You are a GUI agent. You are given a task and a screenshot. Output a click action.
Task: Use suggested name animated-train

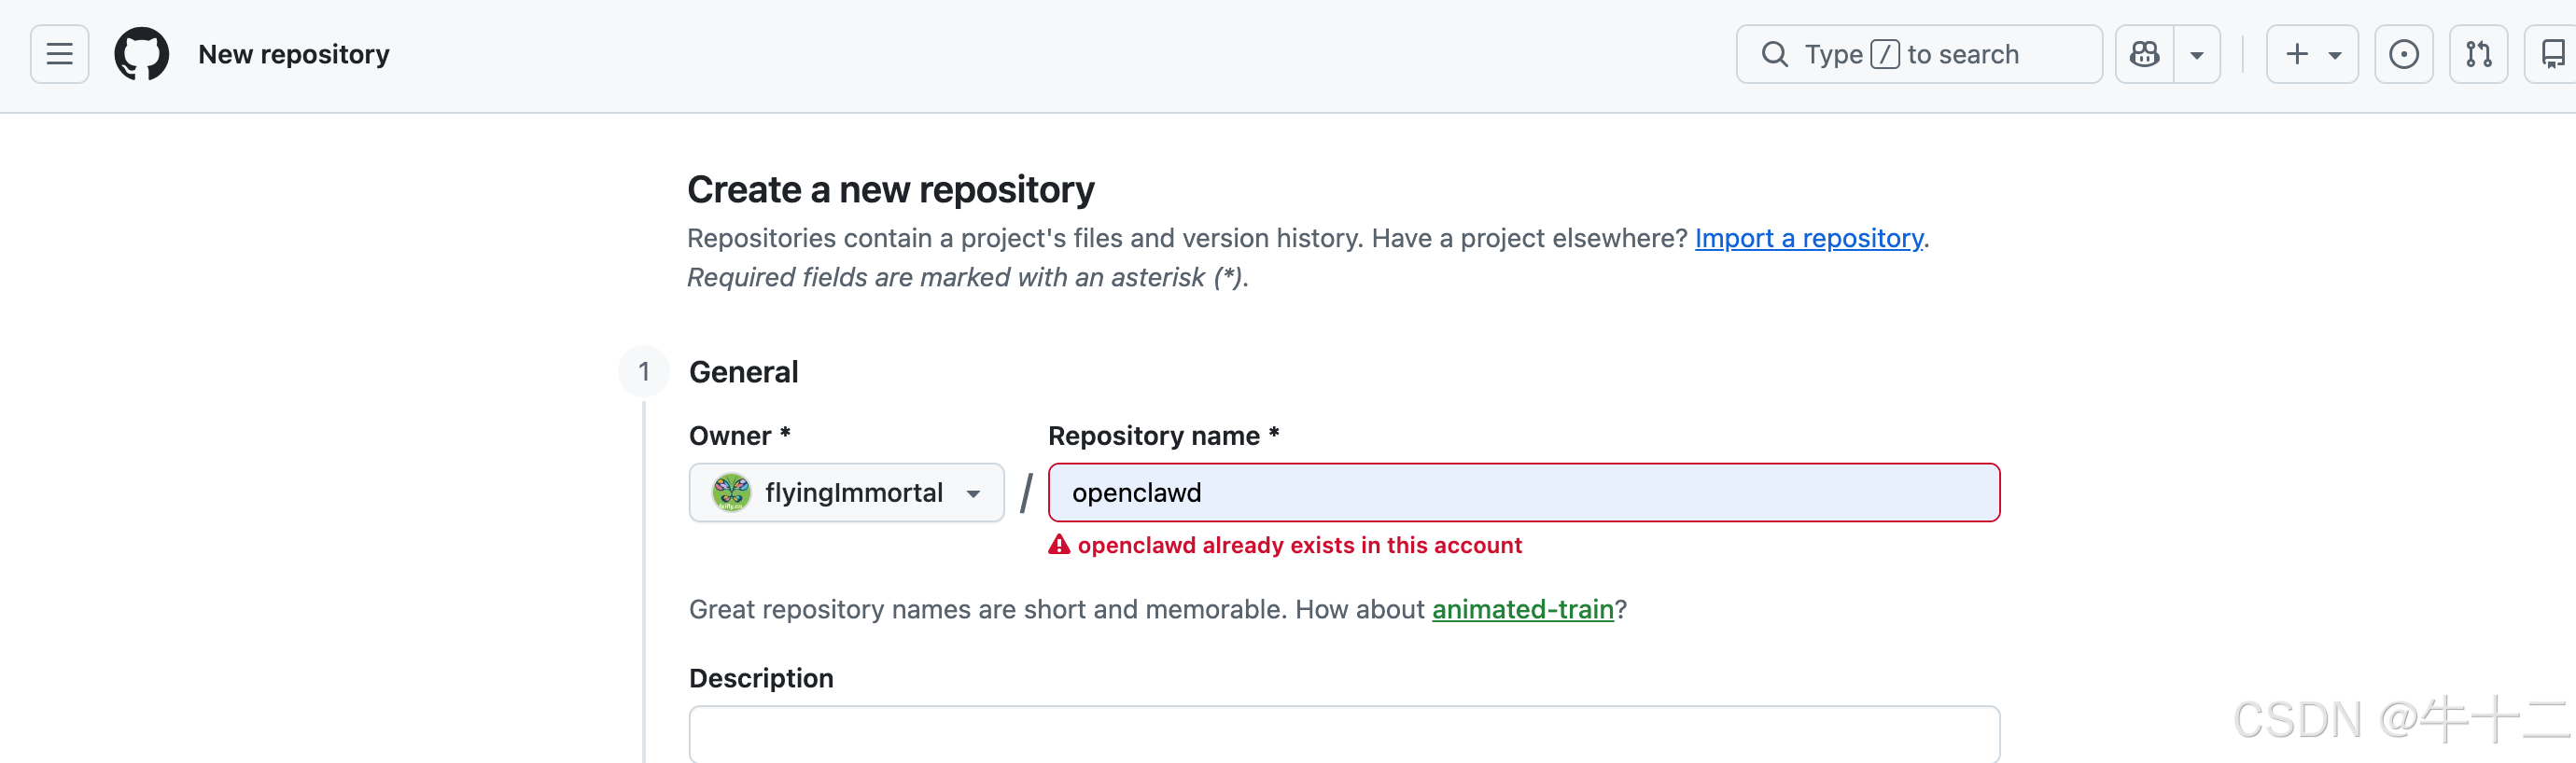(1522, 609)
